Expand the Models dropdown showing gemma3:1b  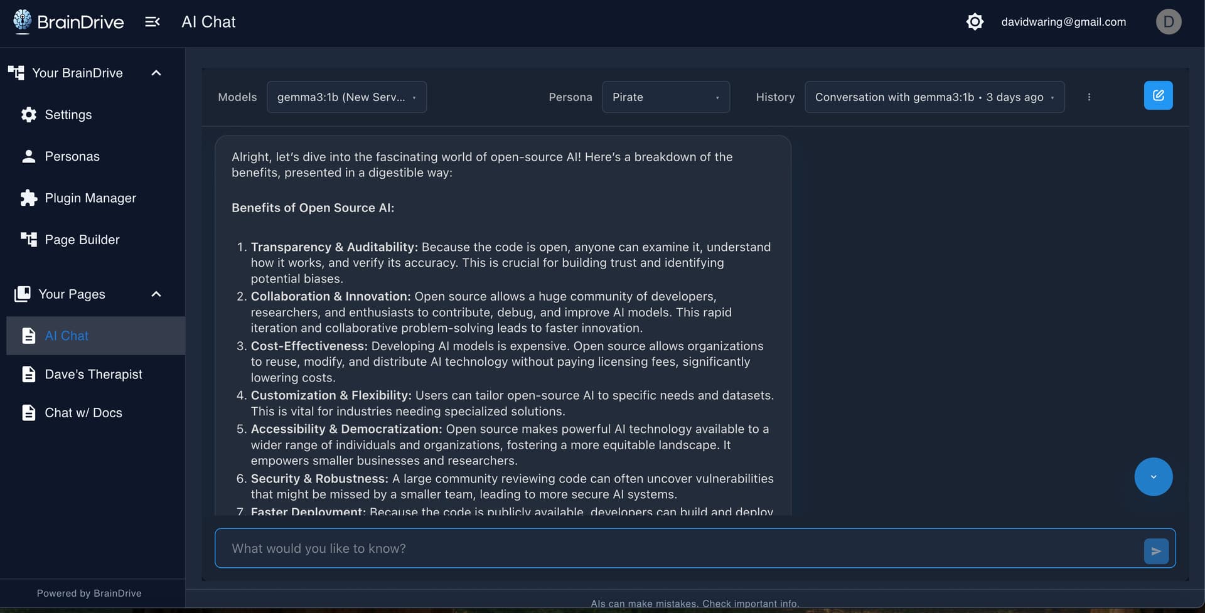click(346, 97)
